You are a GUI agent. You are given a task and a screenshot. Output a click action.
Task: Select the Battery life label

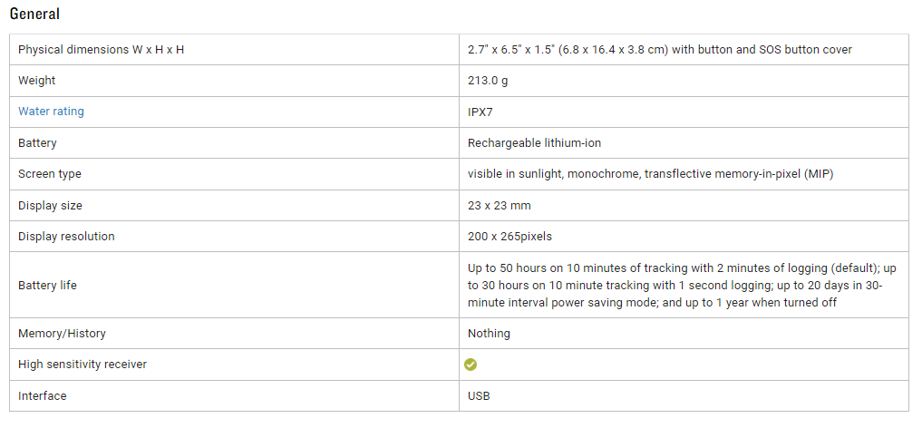(47, 286)
